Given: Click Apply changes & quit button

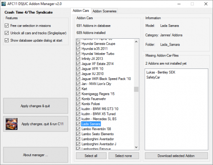Looking at the screenshot, I should pos(35,106).
